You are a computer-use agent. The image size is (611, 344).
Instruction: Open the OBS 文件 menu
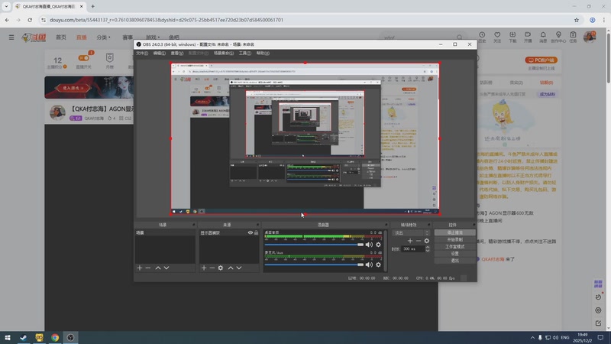coord(142,53)
